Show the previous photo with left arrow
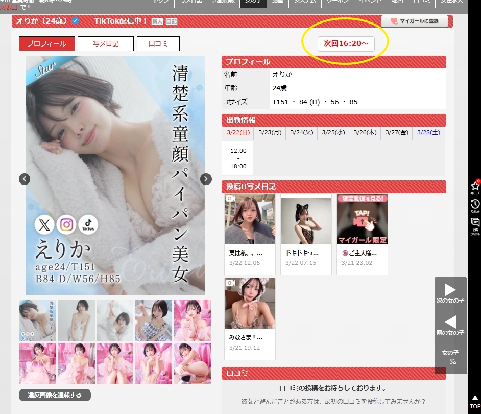The width and height of the screenshot is (481, 414). pos(25,179)
